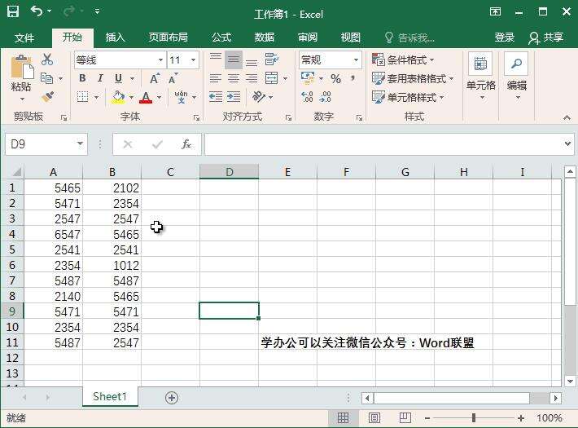
Task: Click the Increase Font Size icon
Action: [x=155, y=79]
